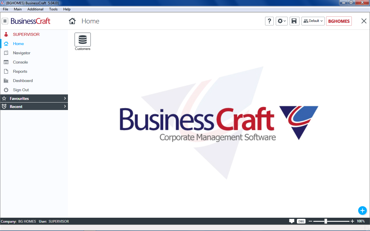Click the save floppy disk icon

point(294,21)
